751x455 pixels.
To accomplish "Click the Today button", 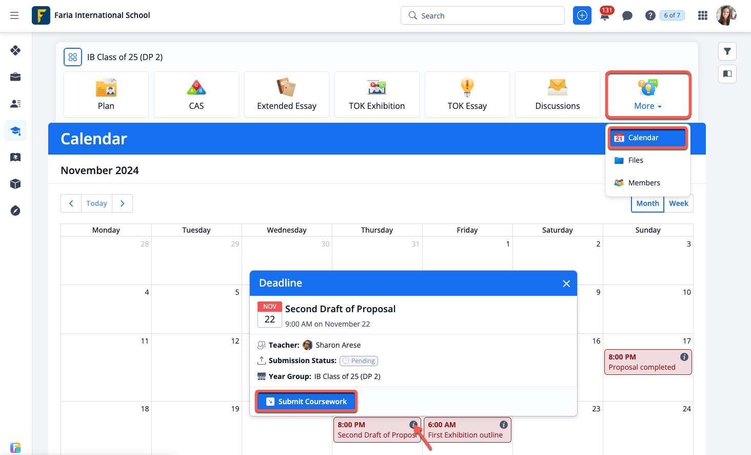I will (x=96, y=203).
